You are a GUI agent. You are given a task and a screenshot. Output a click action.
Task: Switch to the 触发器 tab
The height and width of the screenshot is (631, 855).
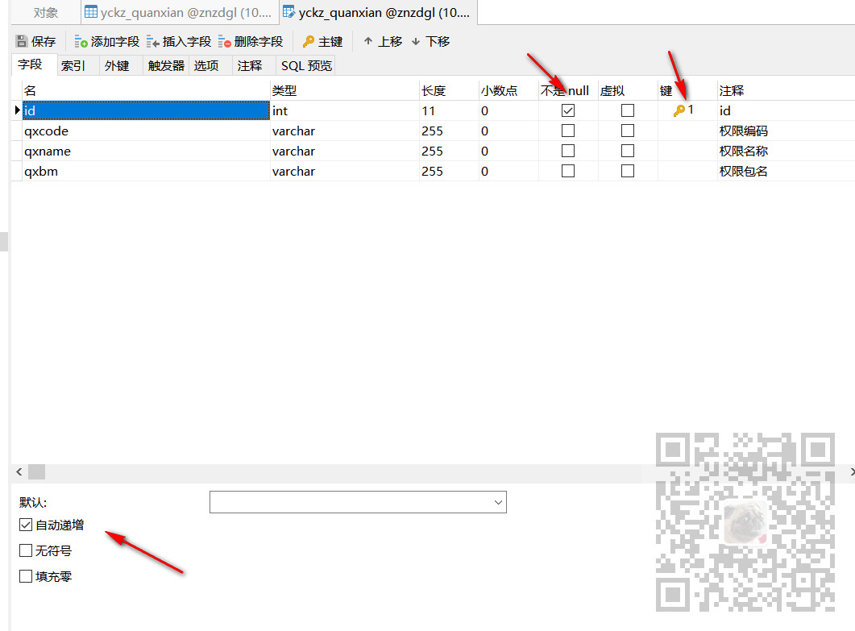click(166, 65)
